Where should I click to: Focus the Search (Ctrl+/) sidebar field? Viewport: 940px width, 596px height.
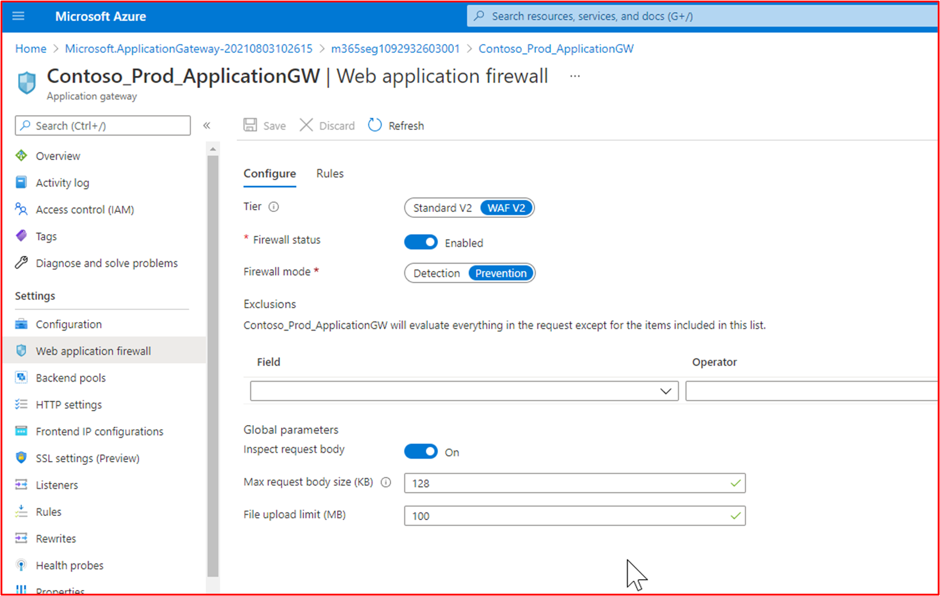click(103, 125)
